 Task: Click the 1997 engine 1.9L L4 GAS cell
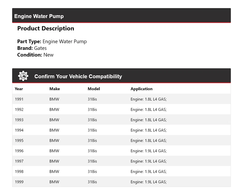(x=148, y=161)
